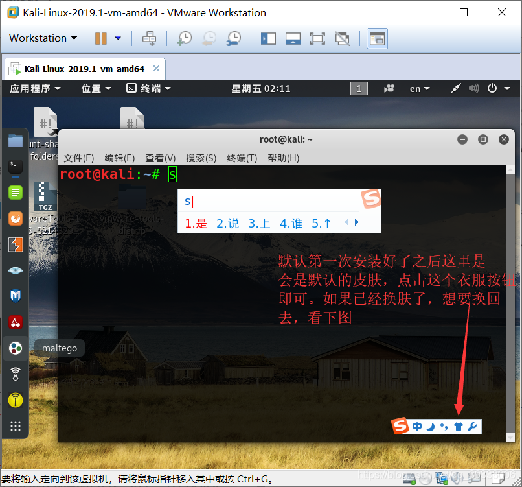Close the Kali-Linux-2019.1-vm-amd64 tab
The height and width of the screenshot is (487, 522).
pos(156,69)
